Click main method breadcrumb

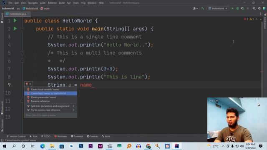point(45,8)
